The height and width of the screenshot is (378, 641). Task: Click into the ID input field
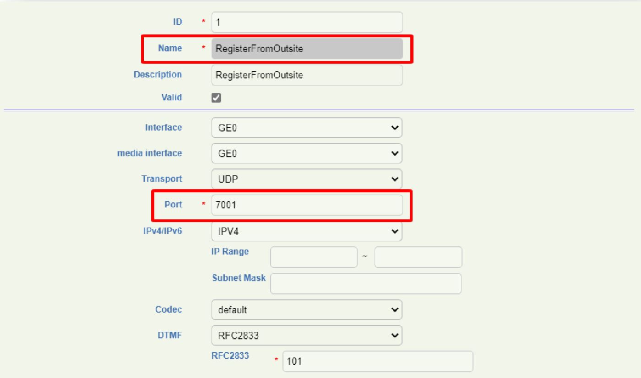point(307,22)
